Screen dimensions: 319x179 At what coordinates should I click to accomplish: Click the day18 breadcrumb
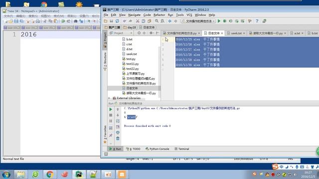point(130,27)
